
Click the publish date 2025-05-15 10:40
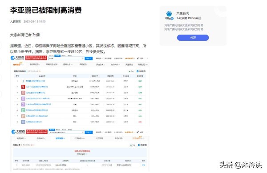[x=35, y=21]
